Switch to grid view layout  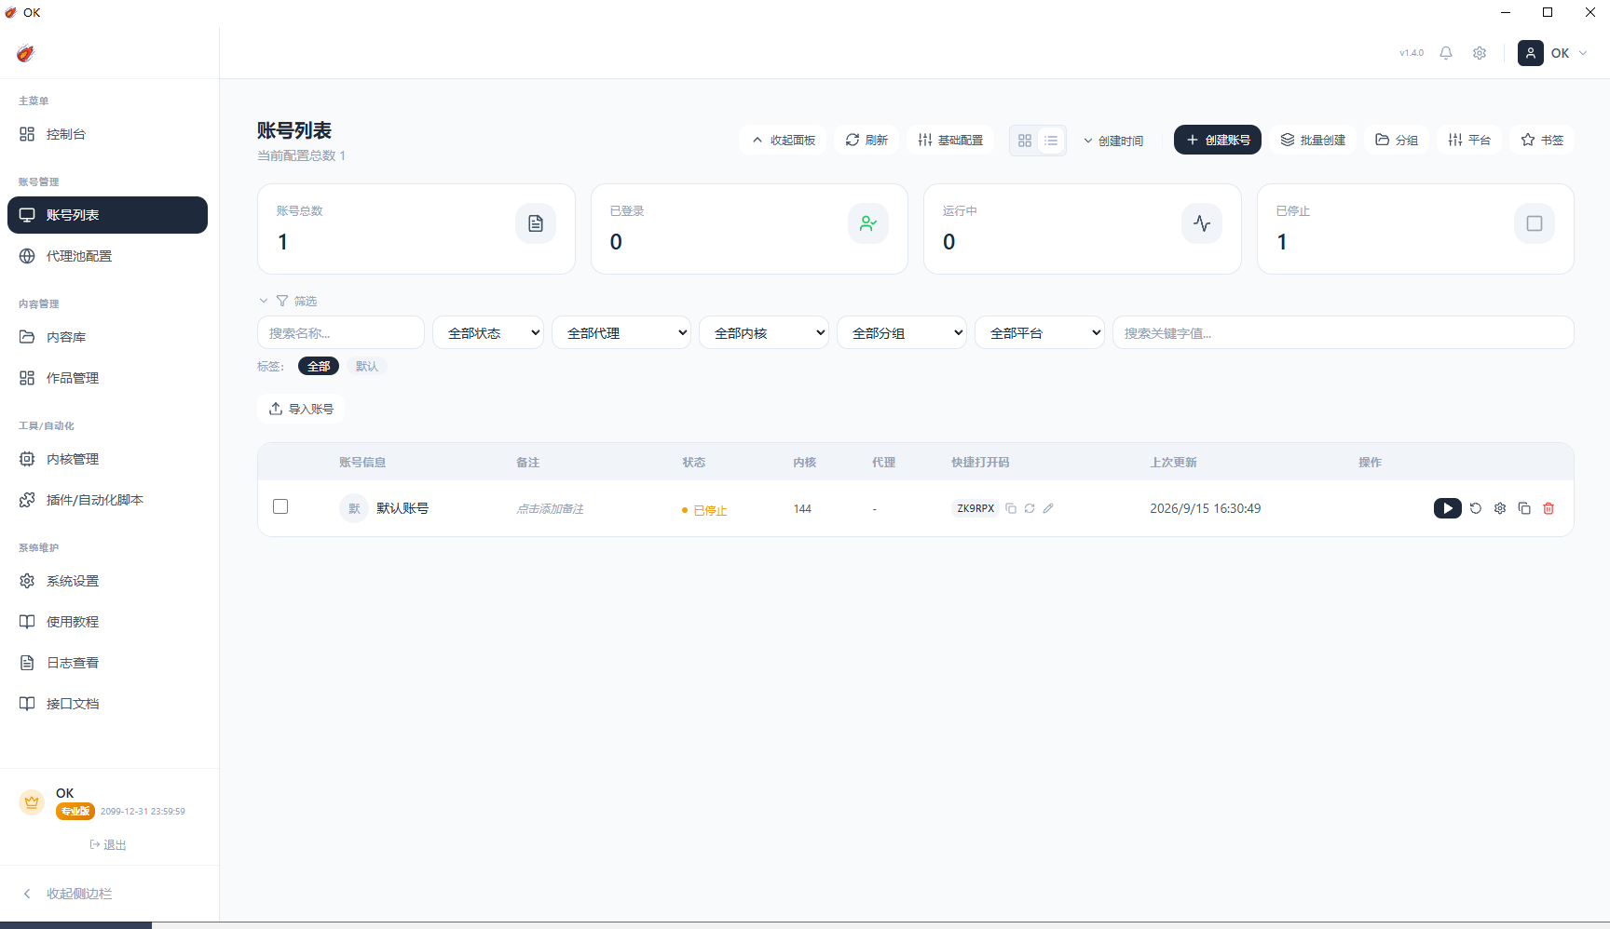(1025, 141)
